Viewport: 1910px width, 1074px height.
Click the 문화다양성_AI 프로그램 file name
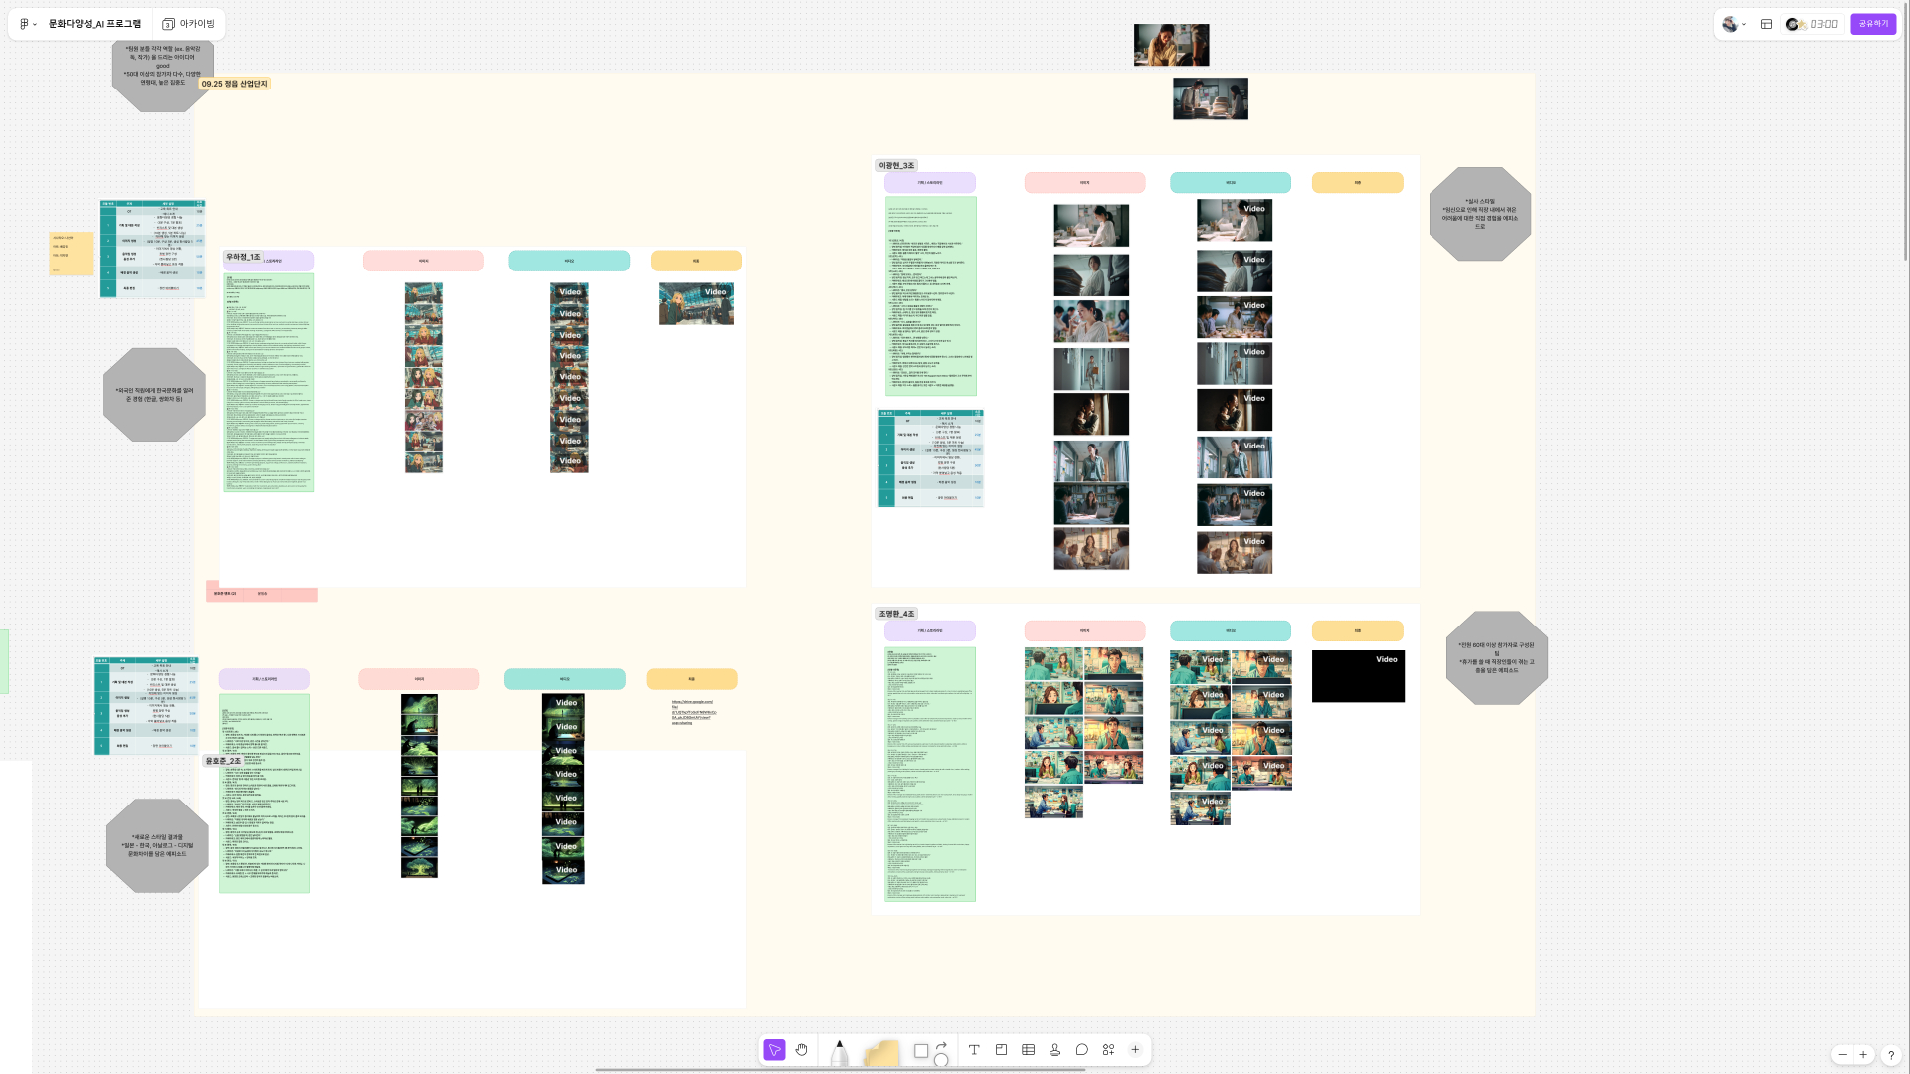(95, 23)
